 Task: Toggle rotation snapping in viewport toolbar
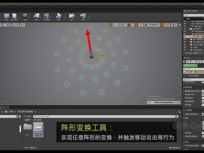click(x=137, y=25)
